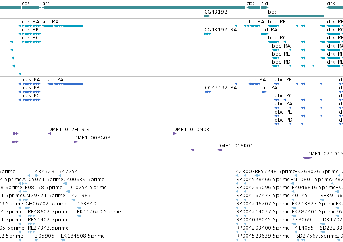Select the bbc gene bar

pyautogui.click(x=296, y=16)
